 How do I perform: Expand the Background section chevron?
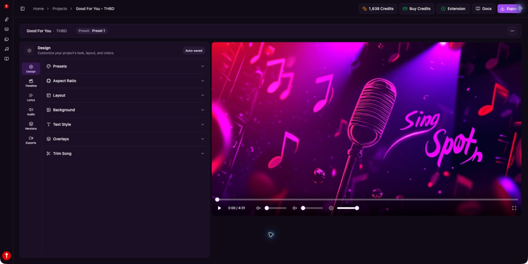[x=203, y=110]
